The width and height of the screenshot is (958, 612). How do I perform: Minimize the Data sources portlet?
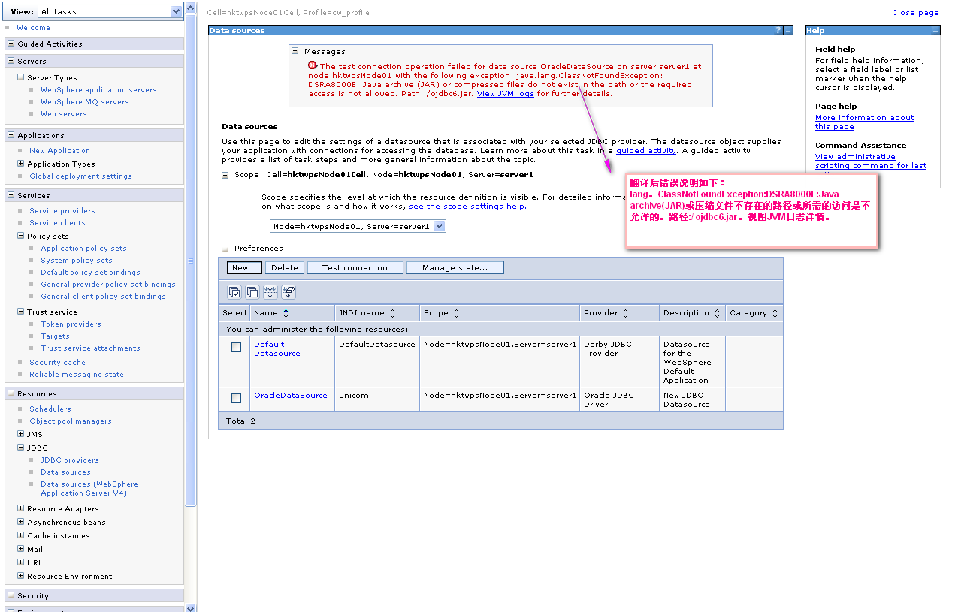point(787,31)
